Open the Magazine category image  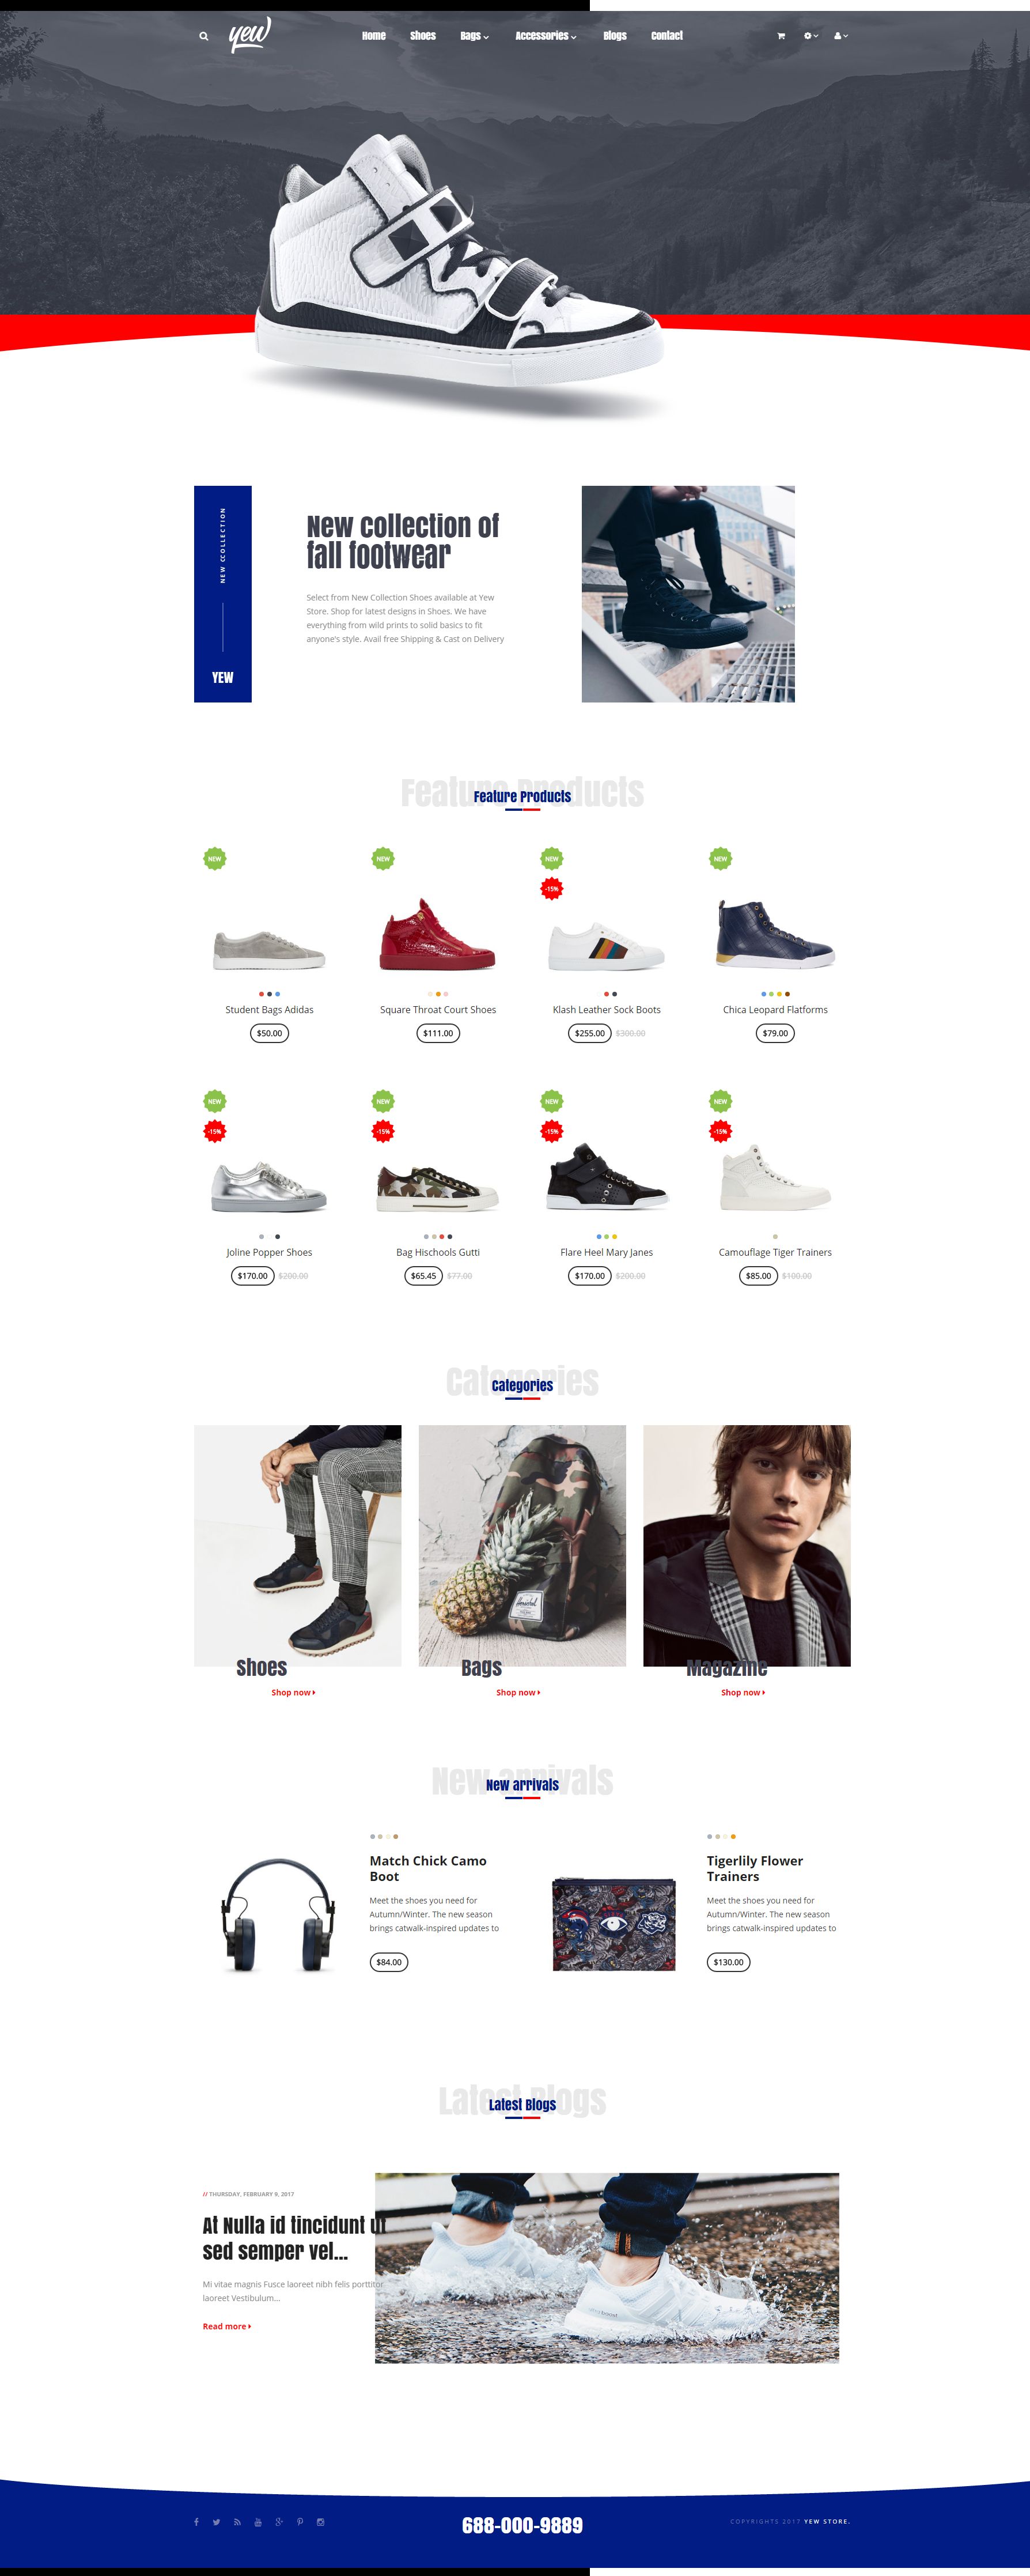[747, 1545]
